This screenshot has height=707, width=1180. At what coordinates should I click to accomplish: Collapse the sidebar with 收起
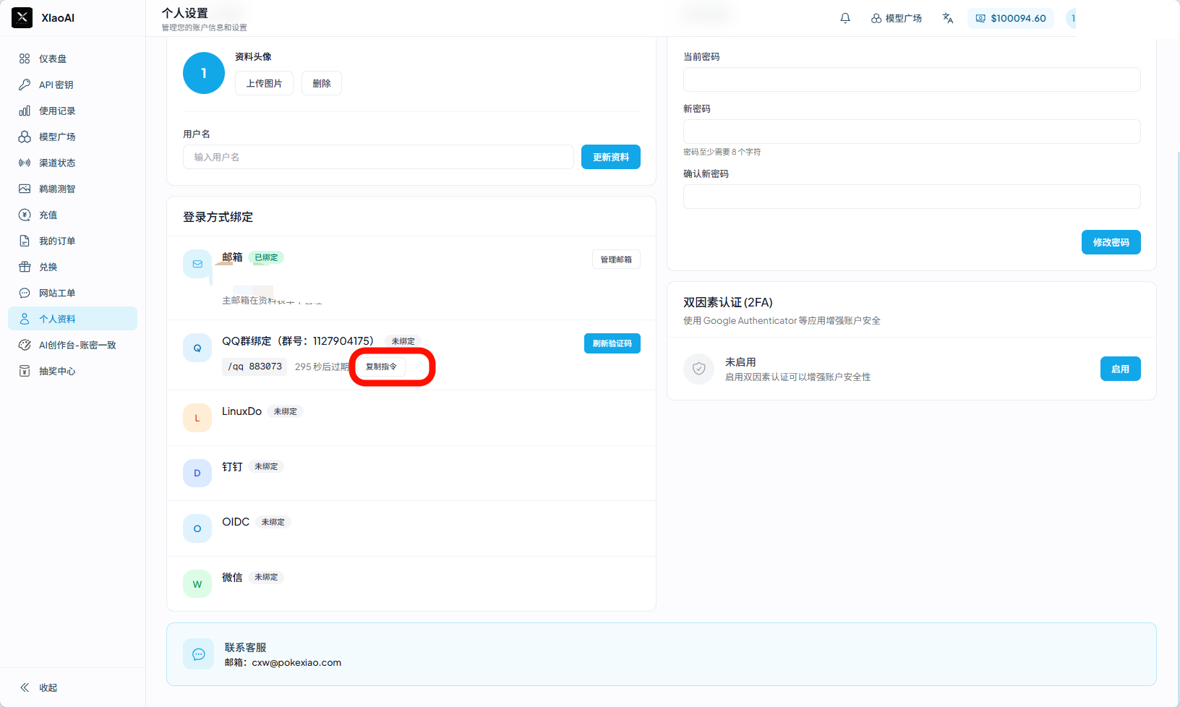(x=38, y=687)
